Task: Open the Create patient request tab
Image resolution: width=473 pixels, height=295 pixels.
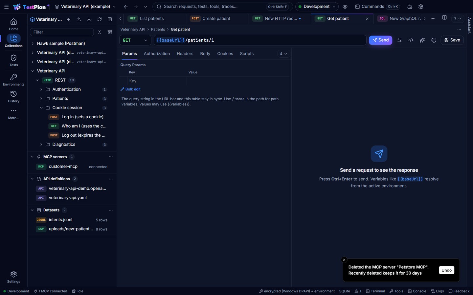Action: 217,18
